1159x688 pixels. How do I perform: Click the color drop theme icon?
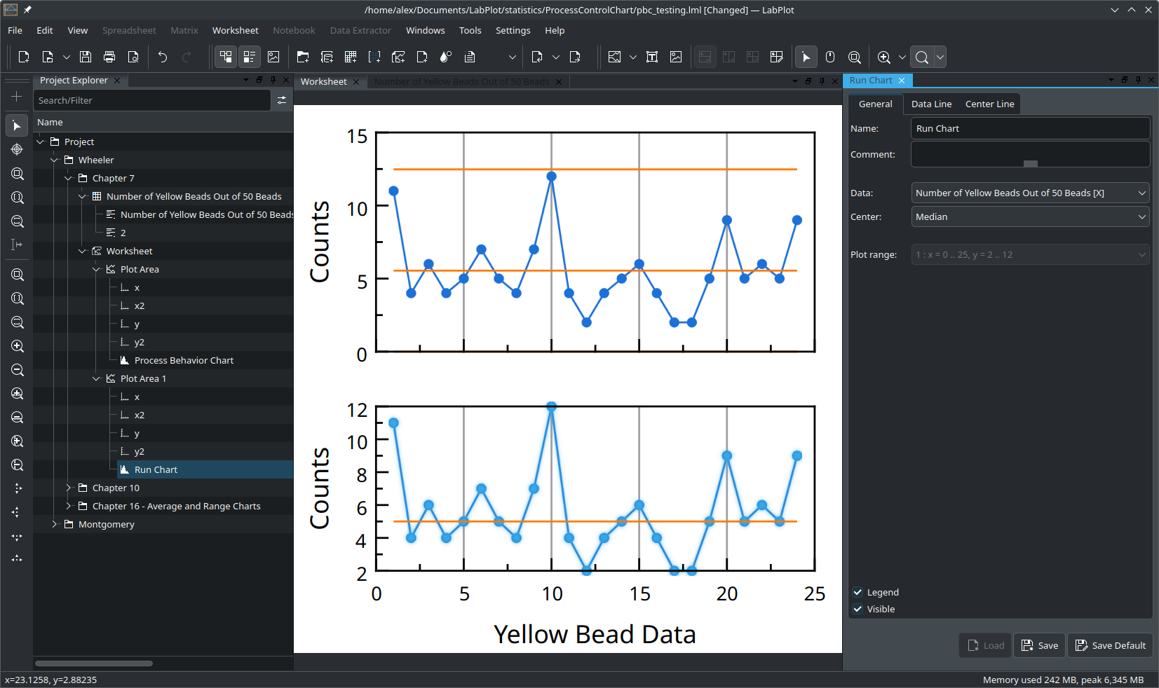pos(446,57)
